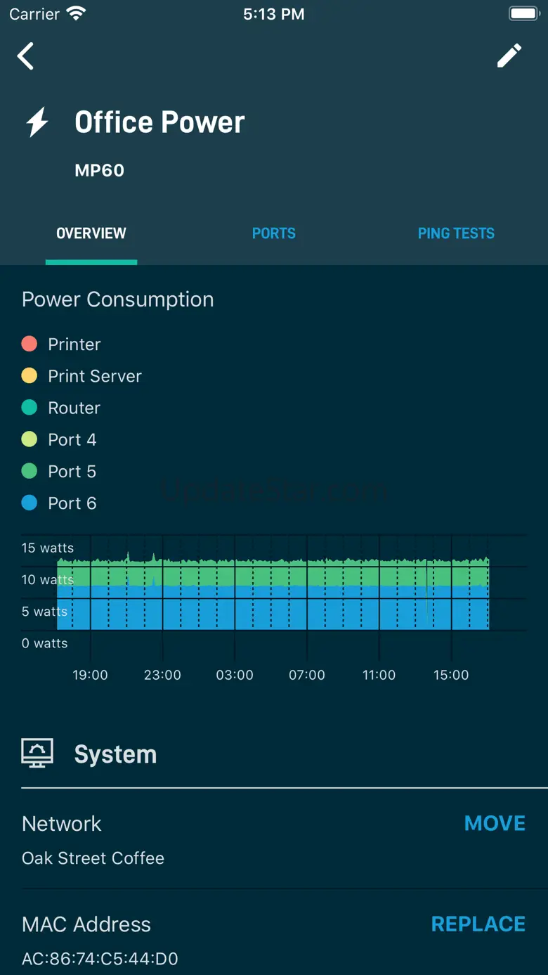The height and width of the screenshot is (975, 548).
Task: Click the Port 4 legend swatch
Action: (x=30, y=439)
